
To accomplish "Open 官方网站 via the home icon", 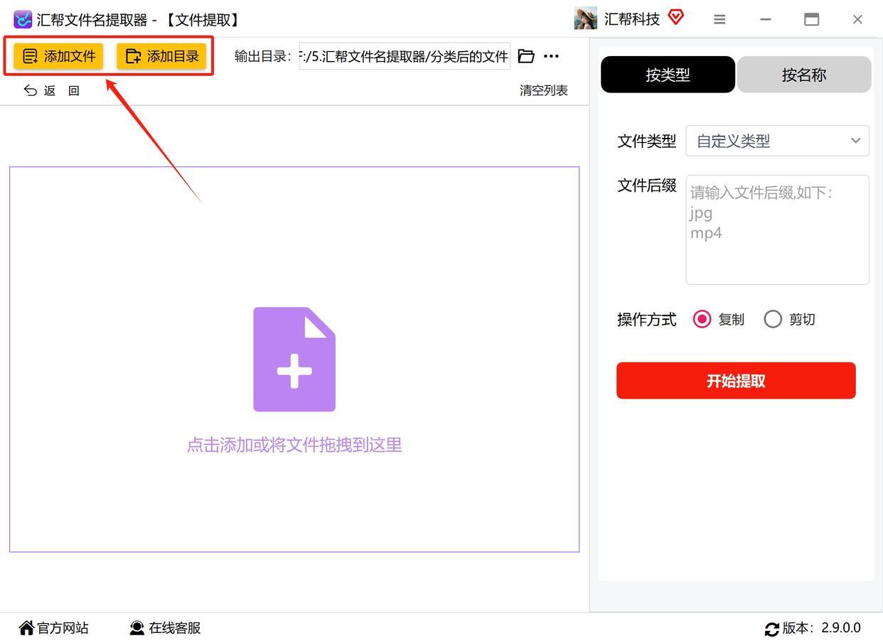I will [25, 627].
